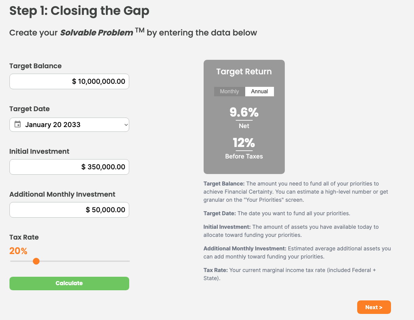The image size is (414, 320).
Task: Expand the Target Date dropdown arrow
Action: pyautogui.click(x=126, y=125)
